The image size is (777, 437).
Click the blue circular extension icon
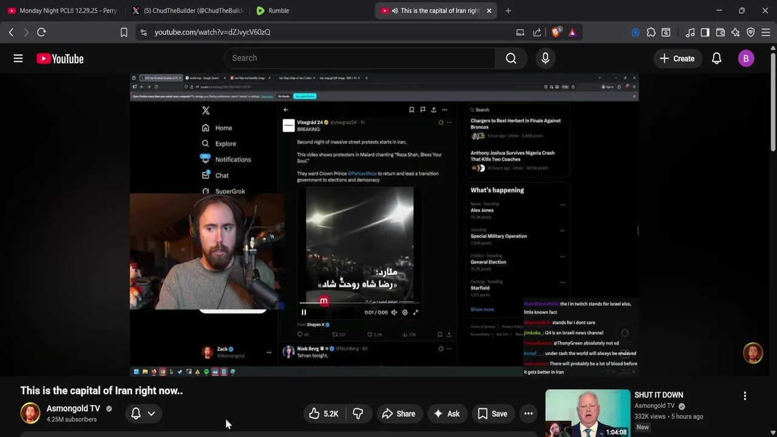pos(636,32)
